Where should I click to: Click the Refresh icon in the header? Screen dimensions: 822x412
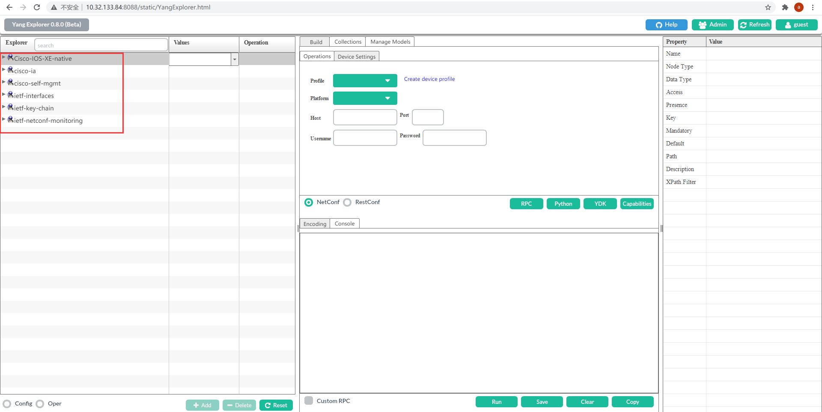coord(743,25)
